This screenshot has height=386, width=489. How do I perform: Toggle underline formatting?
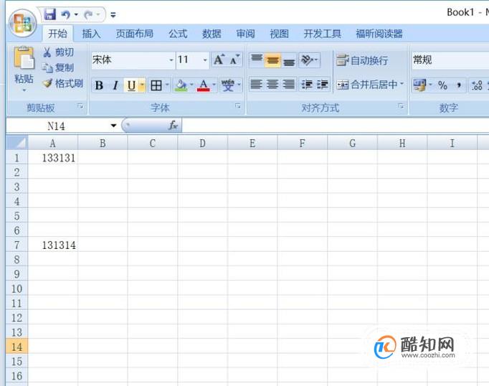pyautogui.click(x=131, y=85)
